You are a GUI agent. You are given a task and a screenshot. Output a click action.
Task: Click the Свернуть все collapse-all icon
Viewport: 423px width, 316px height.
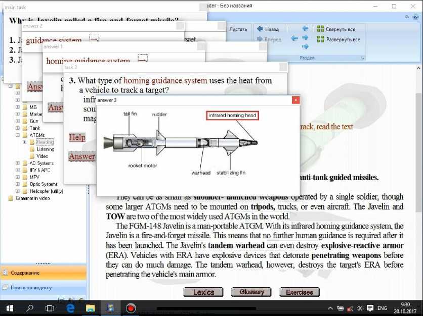[x=320, y=29]
